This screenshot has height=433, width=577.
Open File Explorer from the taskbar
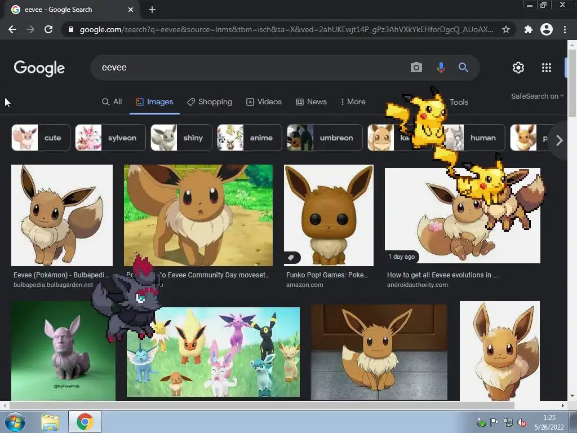point(50,422)
